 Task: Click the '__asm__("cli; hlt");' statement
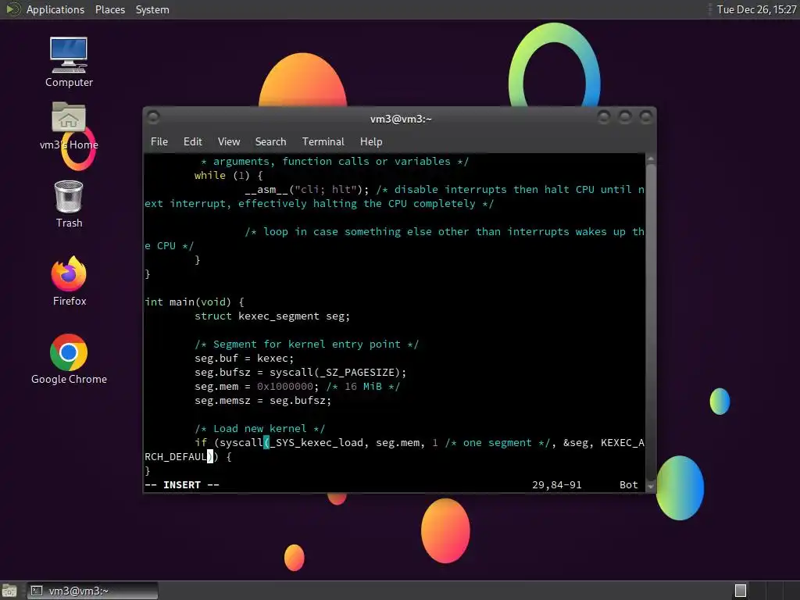[306, 190]
